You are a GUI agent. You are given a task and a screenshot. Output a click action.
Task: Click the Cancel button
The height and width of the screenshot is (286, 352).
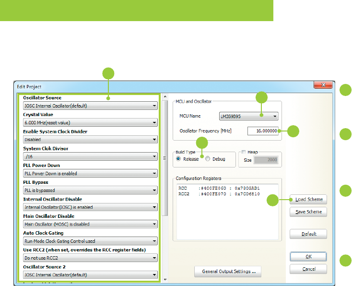click(308, 269)
